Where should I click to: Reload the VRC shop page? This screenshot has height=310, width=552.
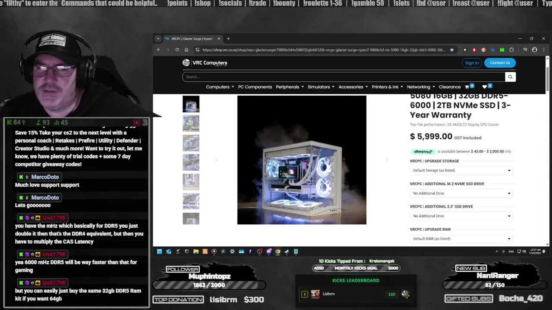click(177, 50)
